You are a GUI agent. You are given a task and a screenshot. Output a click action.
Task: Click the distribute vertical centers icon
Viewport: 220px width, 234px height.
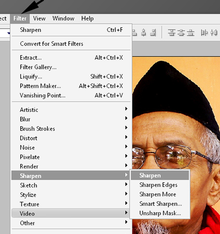(181, 33)
